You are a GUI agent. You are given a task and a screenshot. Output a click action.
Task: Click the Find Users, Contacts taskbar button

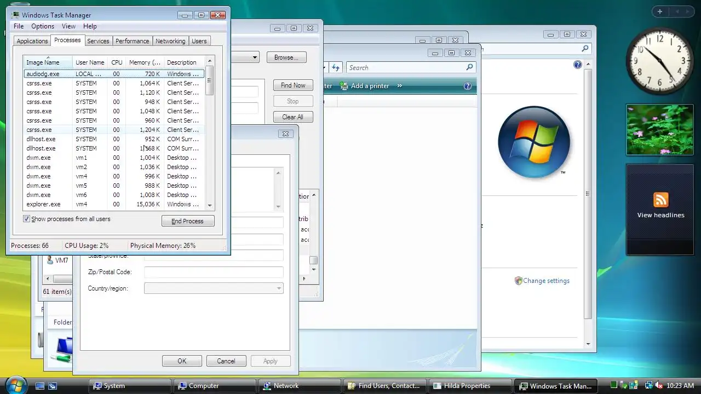pyautogui.click(x=384, y=386)
